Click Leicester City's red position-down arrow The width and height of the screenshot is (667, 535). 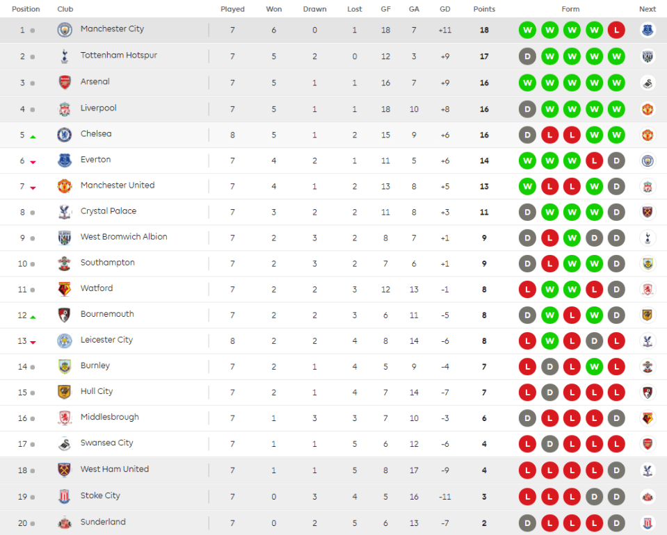(33, 342)
